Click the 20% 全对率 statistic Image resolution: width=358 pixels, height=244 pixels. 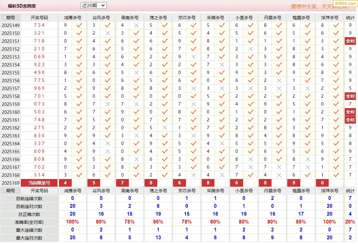pyautogui.click(x=350, y=222)
